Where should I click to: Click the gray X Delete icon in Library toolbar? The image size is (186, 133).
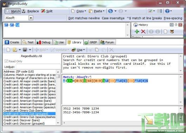tap(111, 50)
